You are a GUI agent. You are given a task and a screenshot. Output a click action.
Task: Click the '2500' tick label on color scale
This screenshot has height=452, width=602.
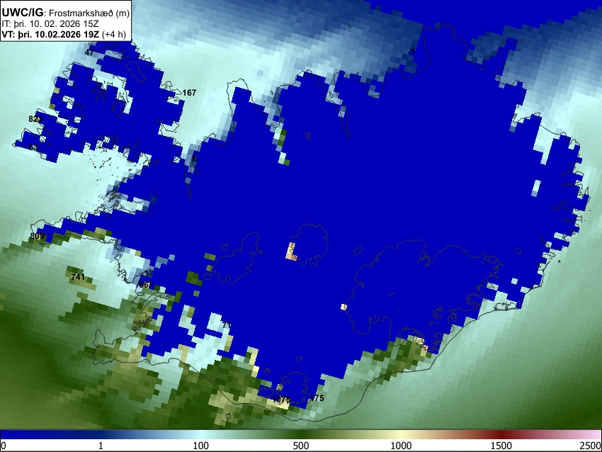point(591,446)
